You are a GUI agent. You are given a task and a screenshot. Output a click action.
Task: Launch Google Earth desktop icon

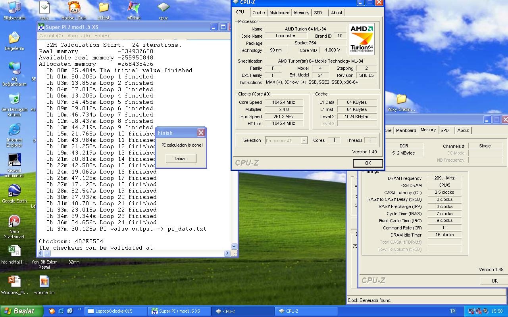pos(14,191)
